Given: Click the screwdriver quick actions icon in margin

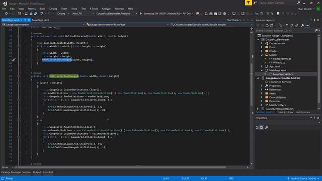Looking at the screenshot, I should [x=14, y=60].
